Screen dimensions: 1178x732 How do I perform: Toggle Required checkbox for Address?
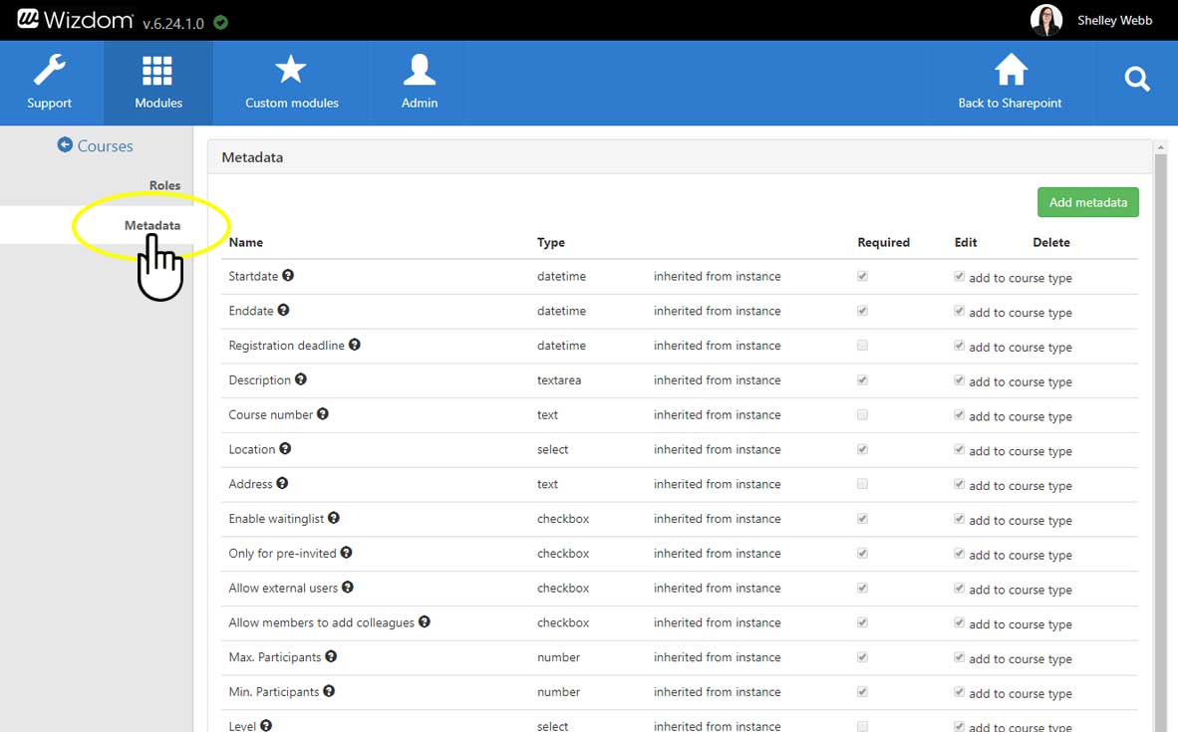pos(862,484)
